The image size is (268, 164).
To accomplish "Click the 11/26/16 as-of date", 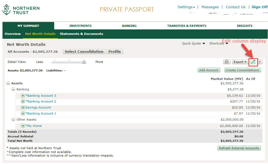I will [253, 107].
